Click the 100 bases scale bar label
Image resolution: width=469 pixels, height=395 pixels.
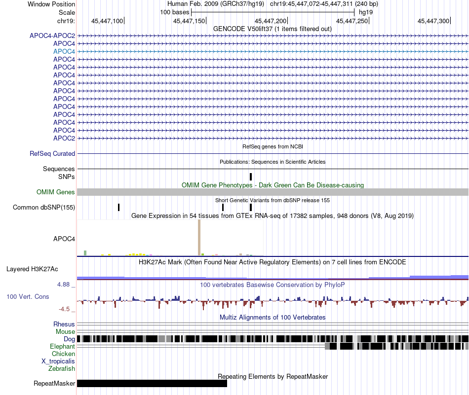pos(175,12)
